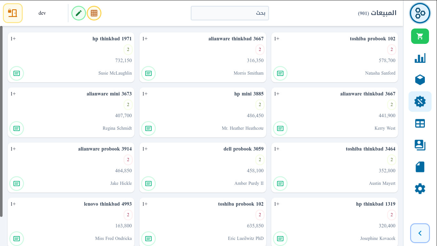Select the sales discount badge icon
The height and width of the screenshot is (246, 437).
(x=420, y=102)
